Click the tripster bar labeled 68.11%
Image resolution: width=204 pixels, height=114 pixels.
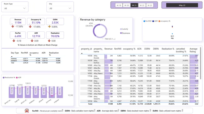click(60, 92)
